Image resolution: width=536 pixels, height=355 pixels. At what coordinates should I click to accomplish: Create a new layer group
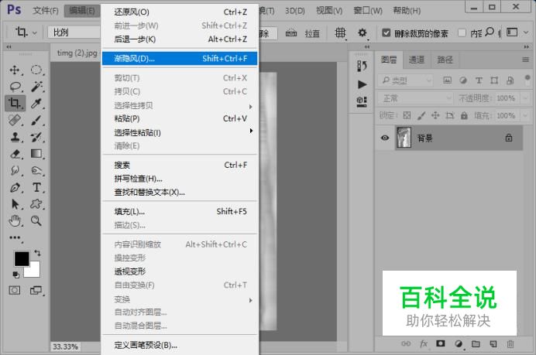476,343
